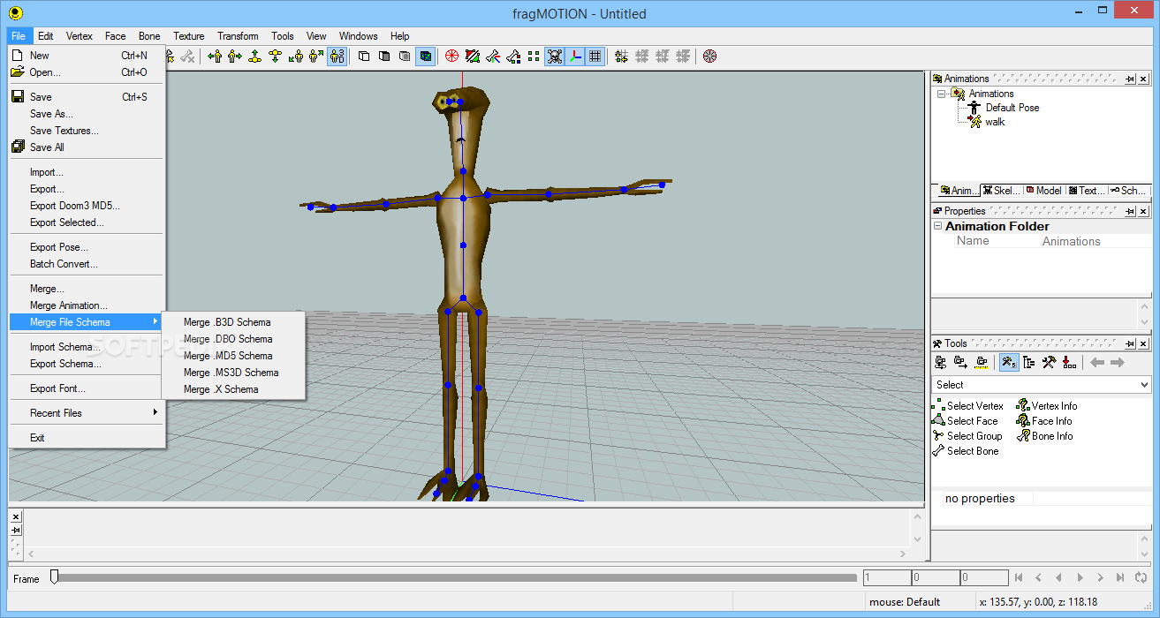The height and width of the screenshot is (618, 1160).
Task: Click the computer with yellow line icon
Action: click(x=982, y=362)
